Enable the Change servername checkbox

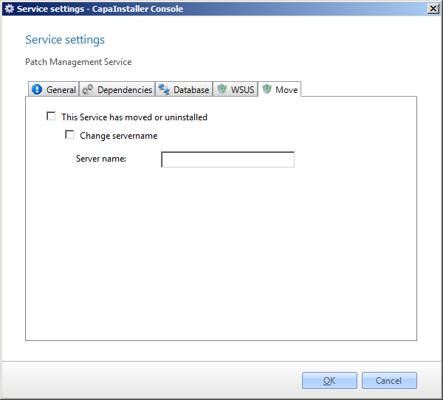click(69, 135)
